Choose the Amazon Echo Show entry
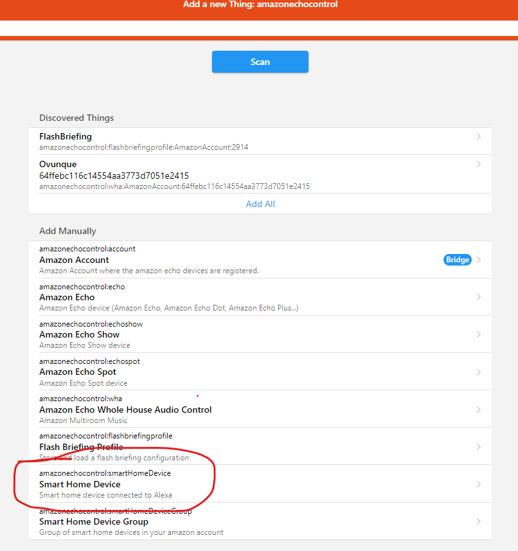518x551 pixels. coord(79,334)
